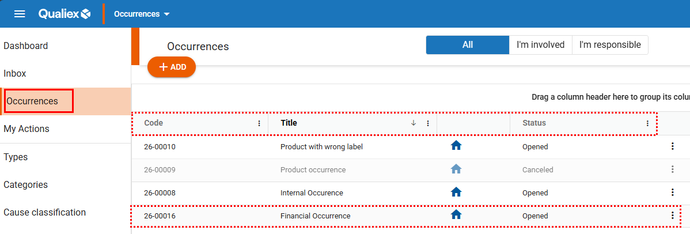Open Status column options menu
This screenshot has width=690, height=234.
tap(647, 123)
